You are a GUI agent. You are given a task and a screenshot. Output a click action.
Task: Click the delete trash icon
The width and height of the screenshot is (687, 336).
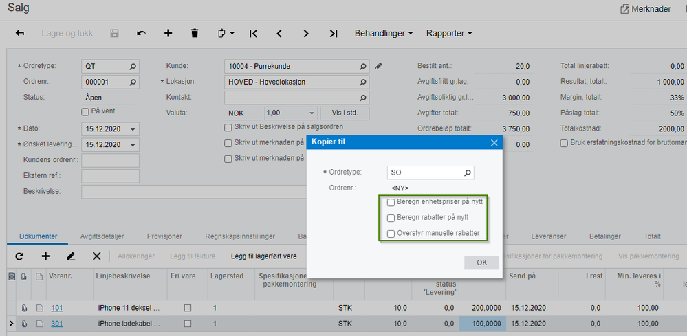tap(195, 33)
